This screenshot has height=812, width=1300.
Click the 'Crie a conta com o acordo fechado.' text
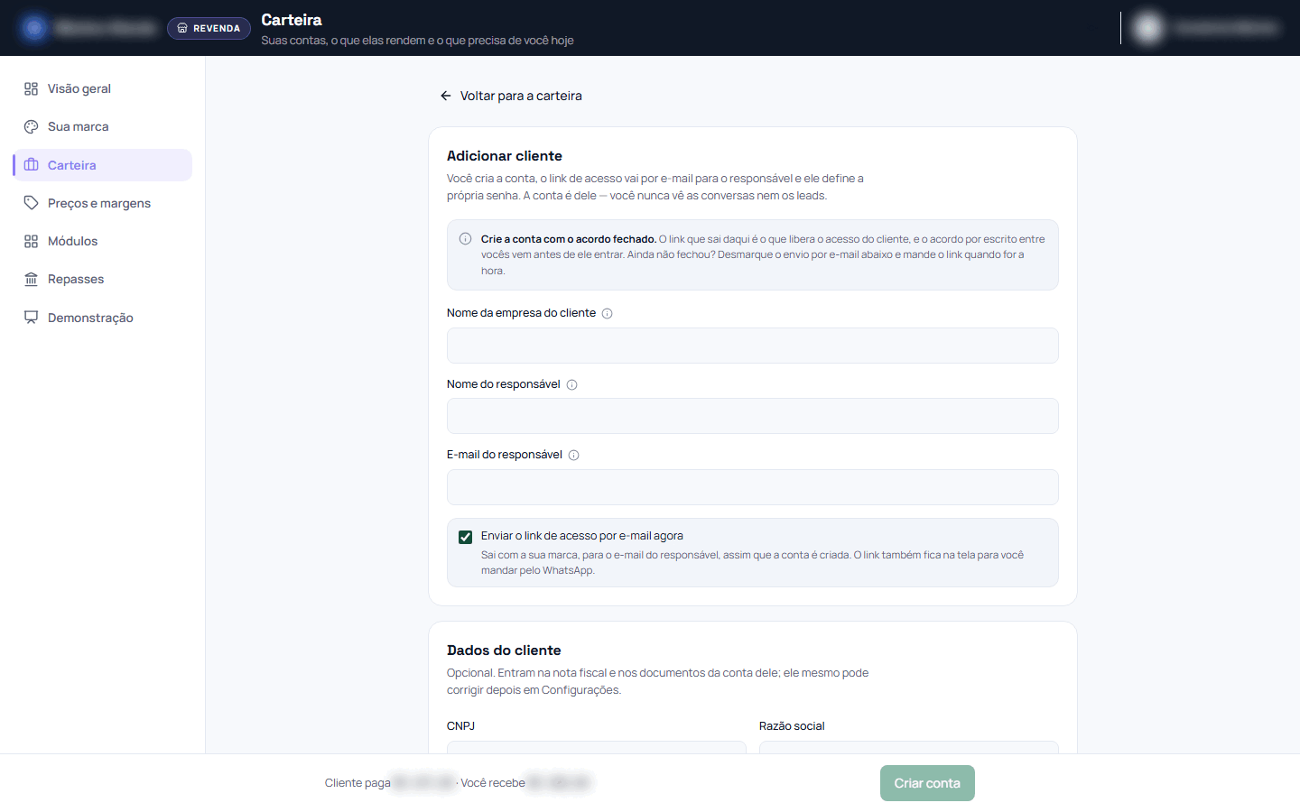[569, 239]
